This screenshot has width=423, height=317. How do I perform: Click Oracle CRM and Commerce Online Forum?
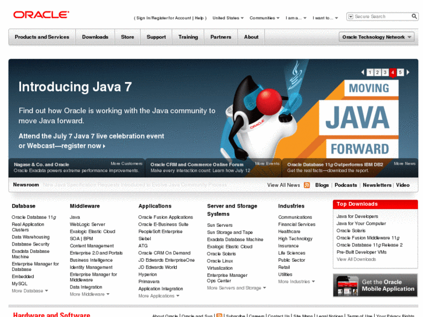click(x=197, y=165)
